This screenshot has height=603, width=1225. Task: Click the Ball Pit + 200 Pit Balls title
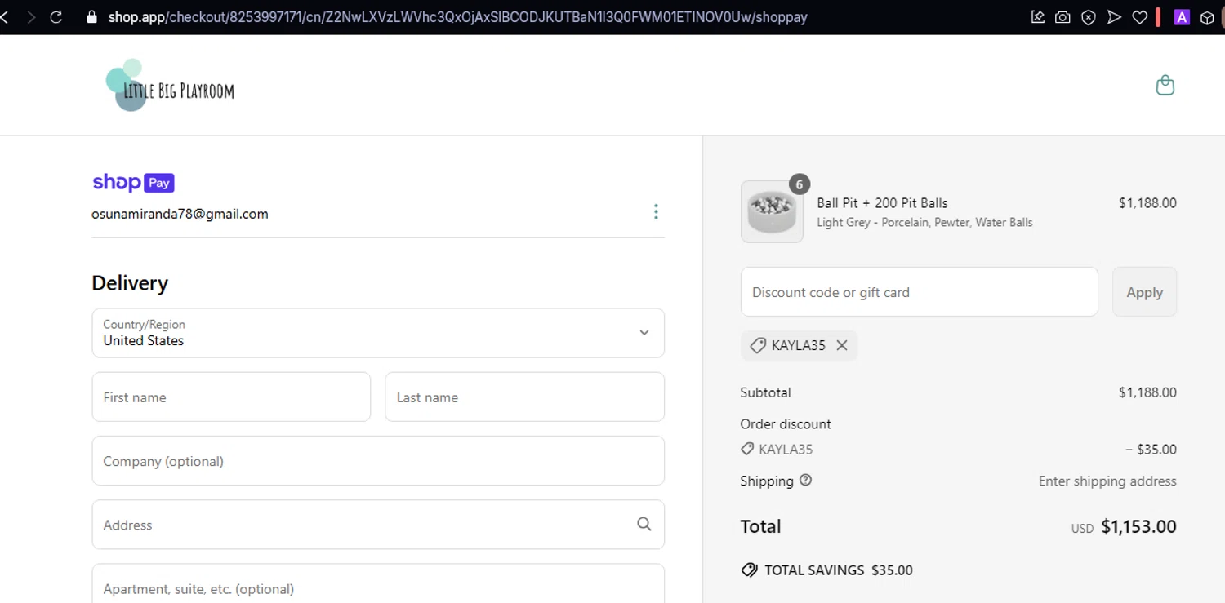click(882, 203)
